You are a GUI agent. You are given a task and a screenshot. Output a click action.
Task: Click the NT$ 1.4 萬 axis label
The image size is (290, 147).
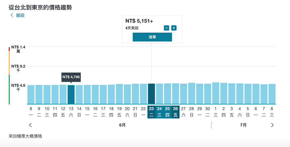click(18, 49)
